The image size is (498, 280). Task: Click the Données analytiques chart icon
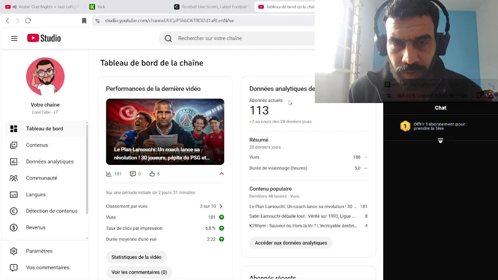click(x=14, y=161)
